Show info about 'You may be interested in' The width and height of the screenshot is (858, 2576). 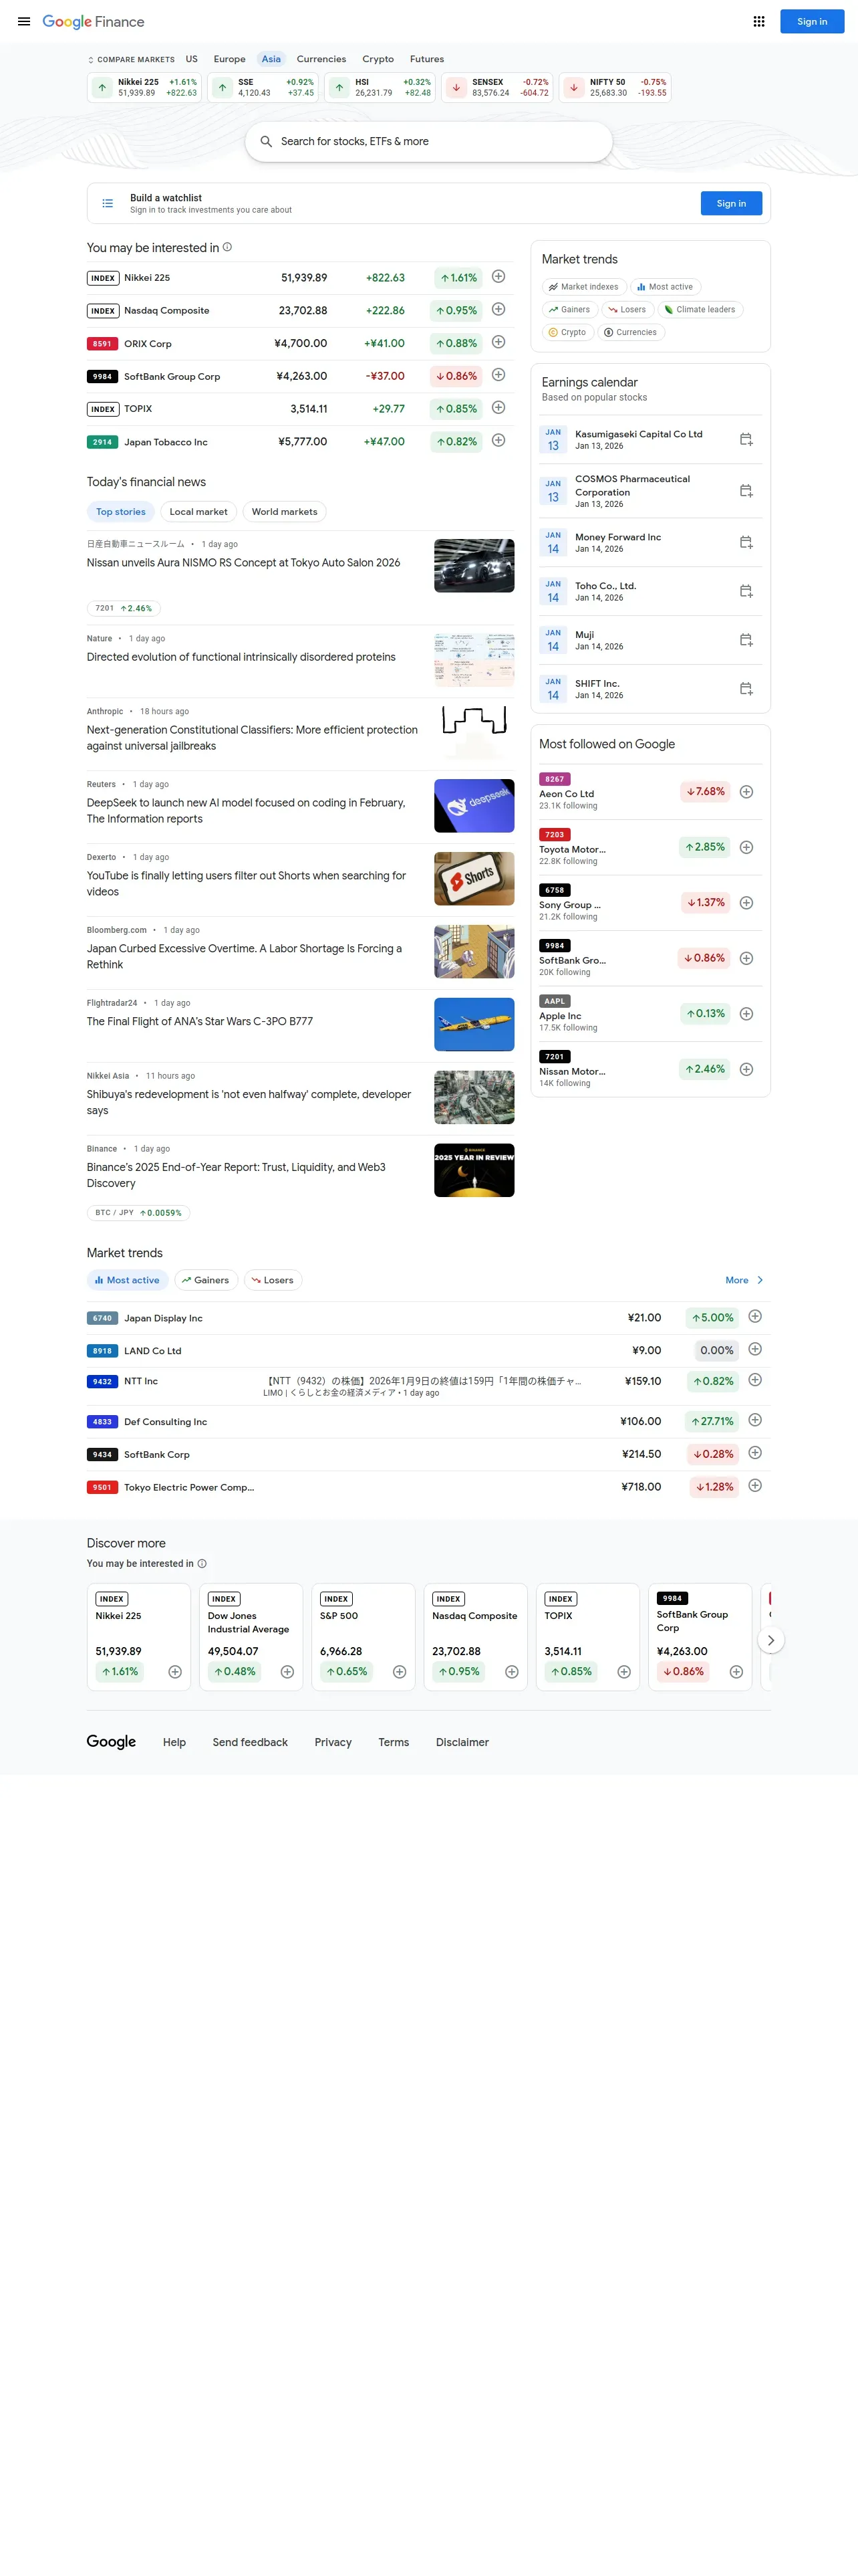[228, 247]
